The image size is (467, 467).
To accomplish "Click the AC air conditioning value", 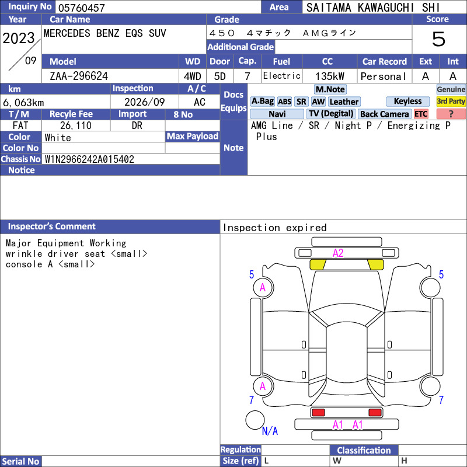I will pyautogui.click(x=199, y=102).
